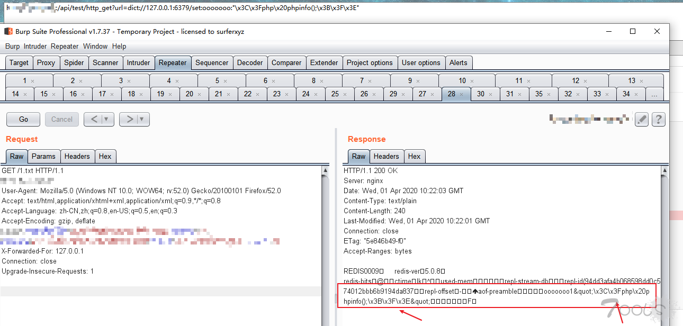Screen dimensions: 683x326
Task: Open the Help menu
Action: 119,46
